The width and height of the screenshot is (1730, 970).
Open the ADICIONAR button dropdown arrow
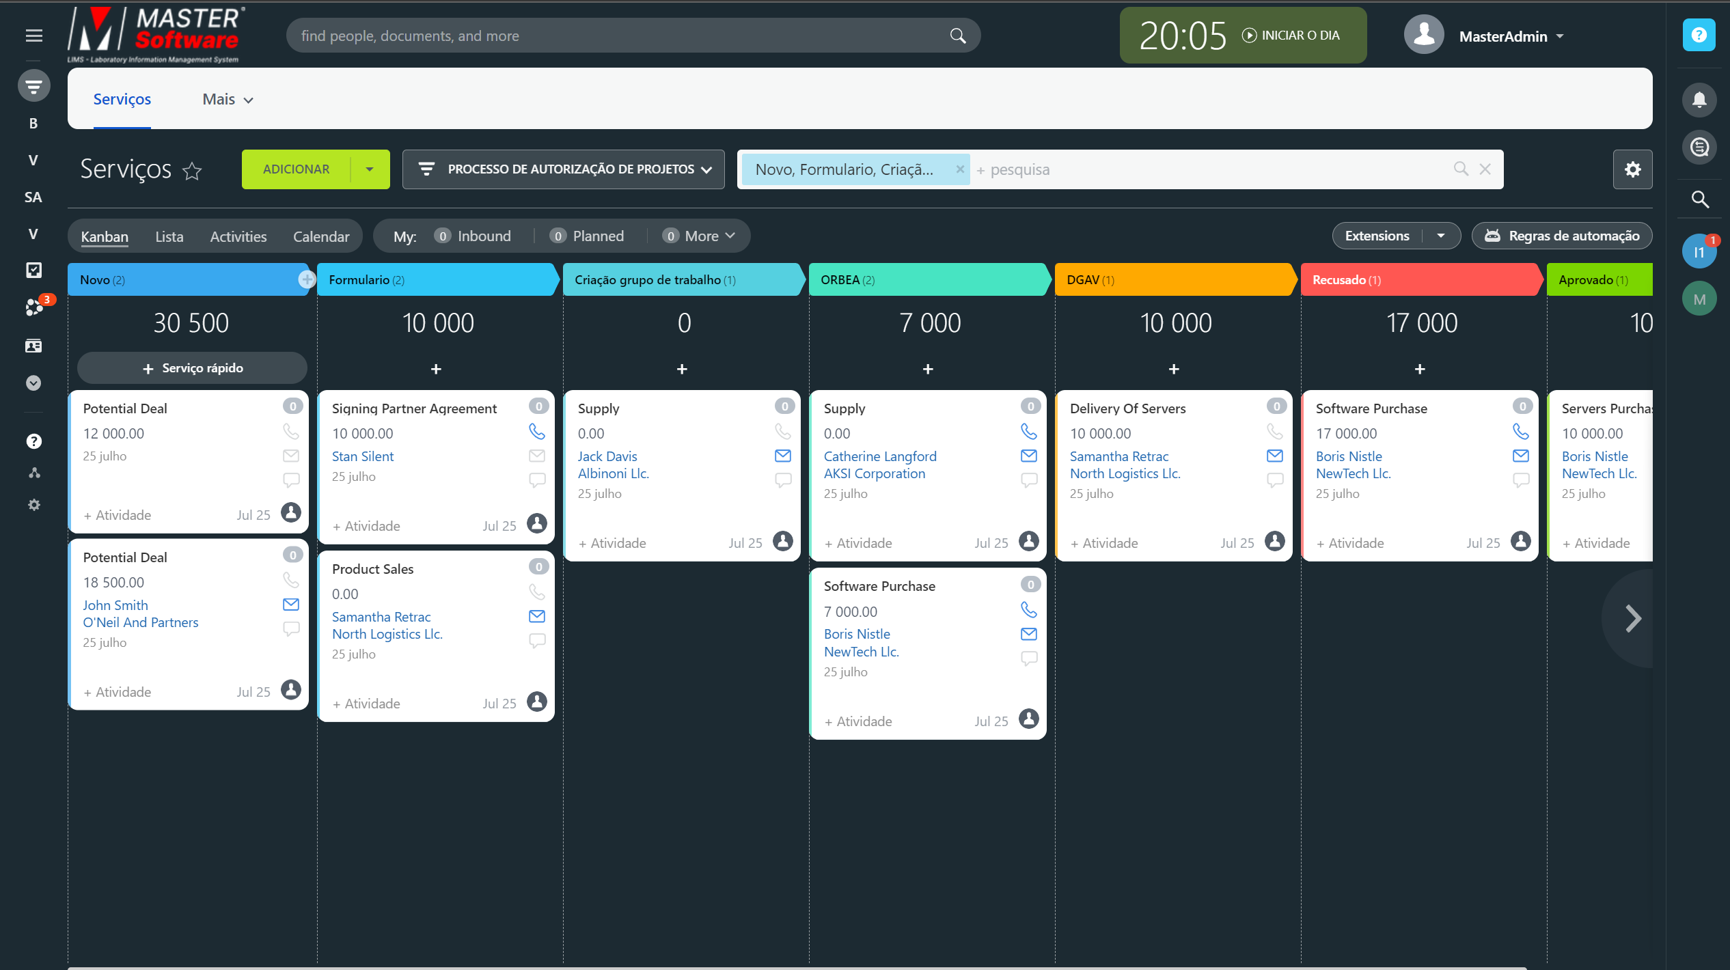tap(370, 169)
